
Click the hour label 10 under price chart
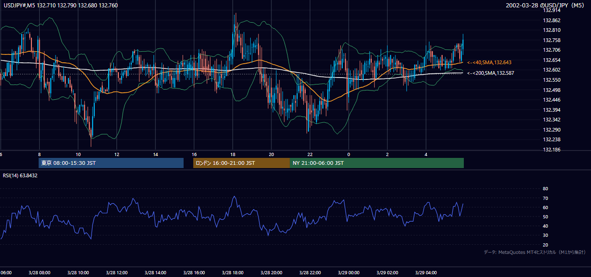(x=78, y=155)
